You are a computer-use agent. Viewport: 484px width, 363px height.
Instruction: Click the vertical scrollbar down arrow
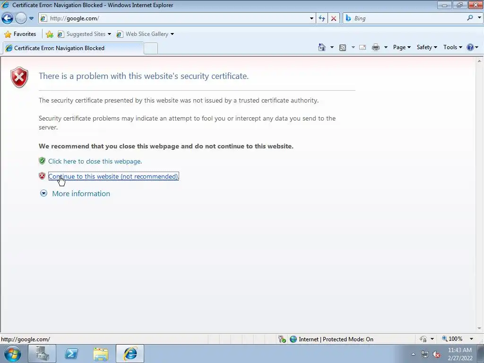(x=479, y=328)
